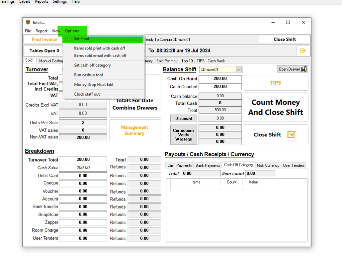Viewport: 342px width, 263px height.
Task: Click the Debit Card amount field
Action: [x=83, y=175]
